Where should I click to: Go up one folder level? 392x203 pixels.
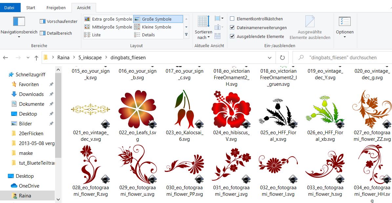(36, 58)
